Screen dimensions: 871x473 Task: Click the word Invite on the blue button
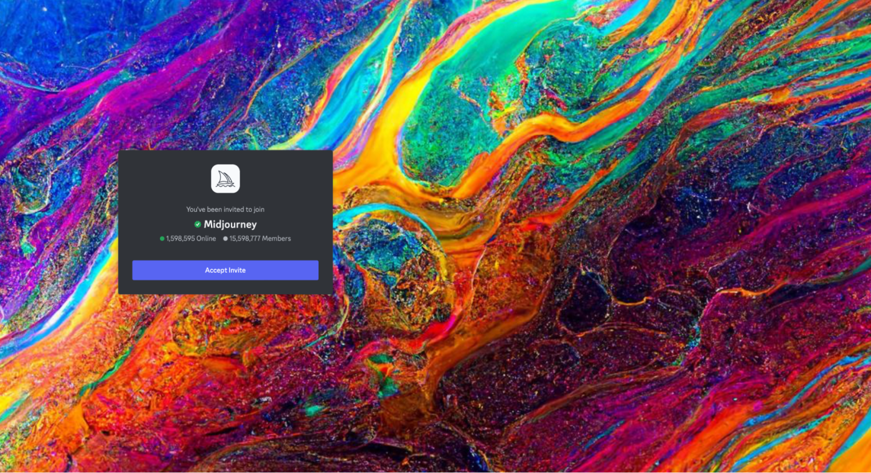[x=236, y=270]
